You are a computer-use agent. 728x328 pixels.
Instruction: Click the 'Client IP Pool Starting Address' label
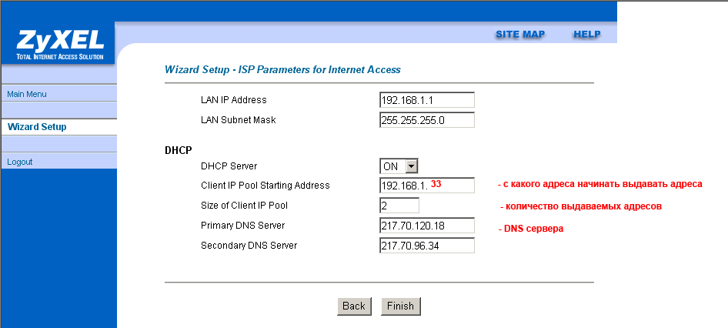click(265, 186)
